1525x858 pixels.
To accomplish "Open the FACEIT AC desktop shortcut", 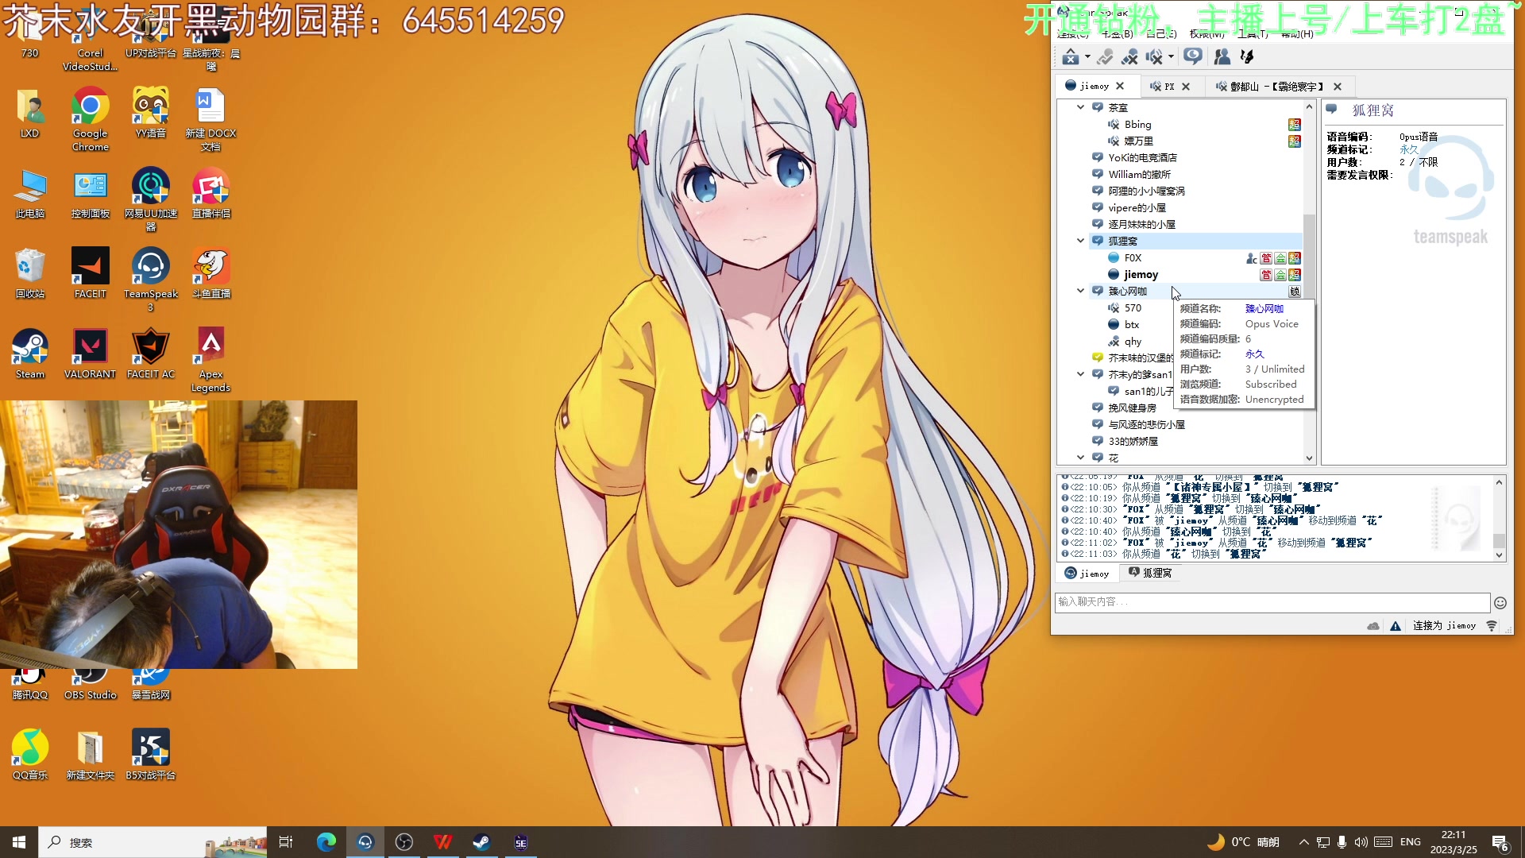I will point(151,354).
